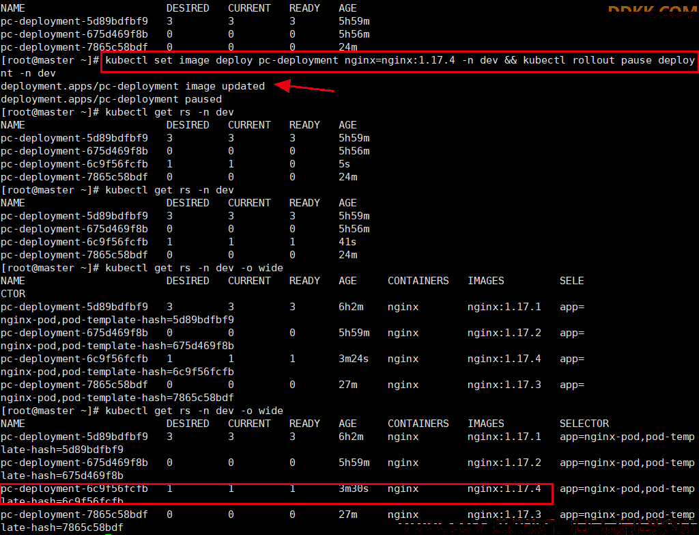699x535 pixels.
Task: Select nginx:1.17.3 in the last table
Action: 504,515
